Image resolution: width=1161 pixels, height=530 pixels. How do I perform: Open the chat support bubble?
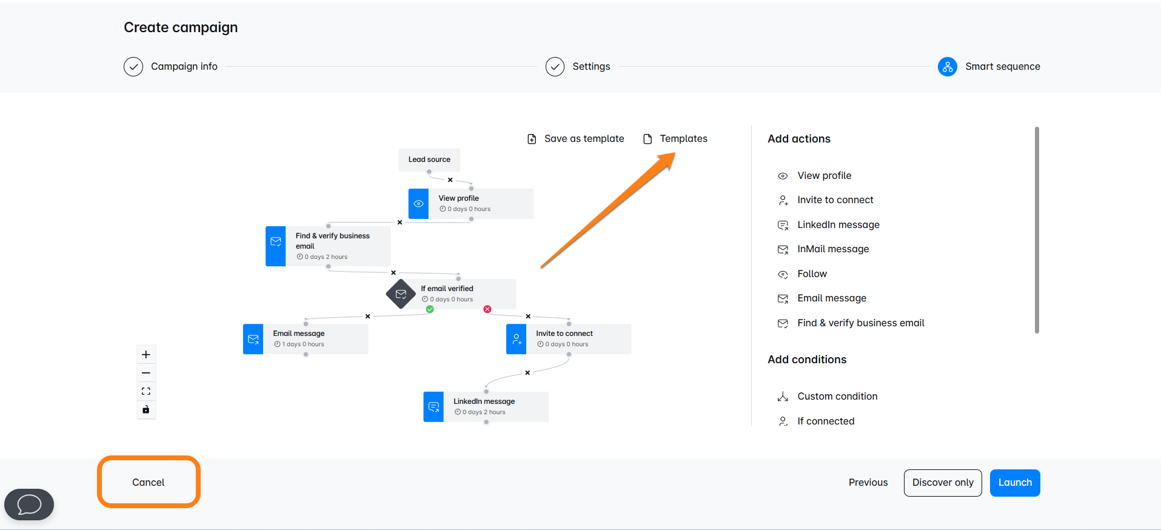coord(29,504)
